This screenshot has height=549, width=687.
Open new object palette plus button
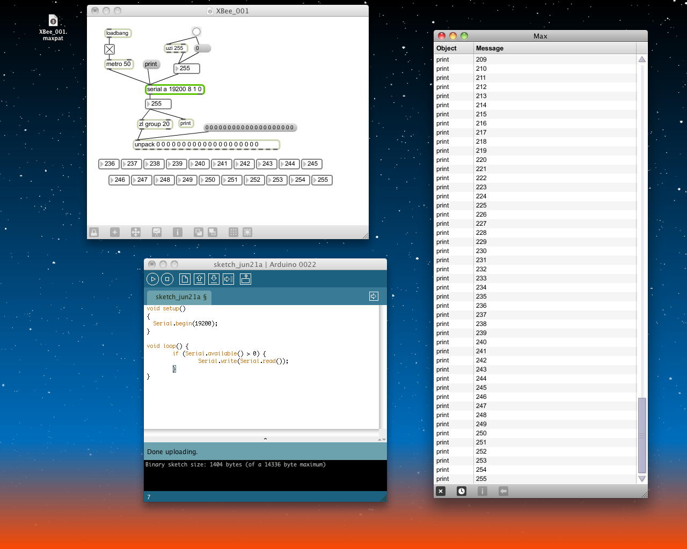(x=114, y=232)
